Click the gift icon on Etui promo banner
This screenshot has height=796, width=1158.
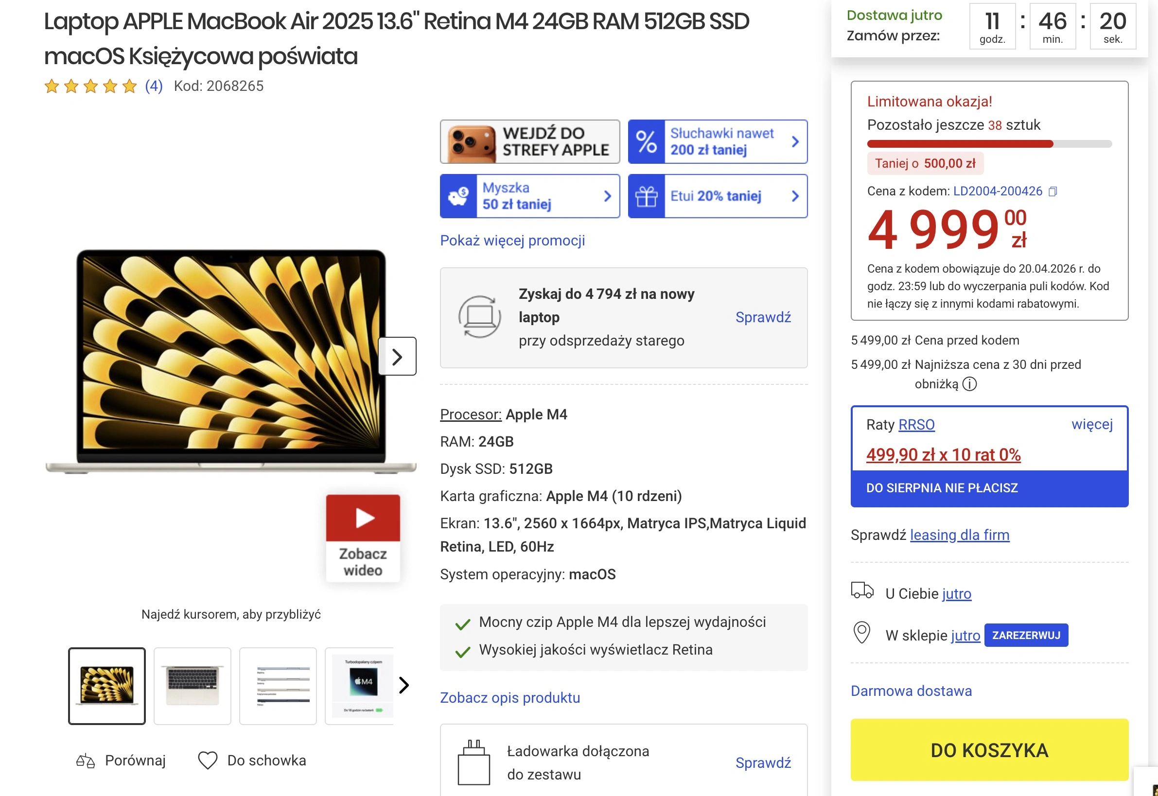coord(647,195)
